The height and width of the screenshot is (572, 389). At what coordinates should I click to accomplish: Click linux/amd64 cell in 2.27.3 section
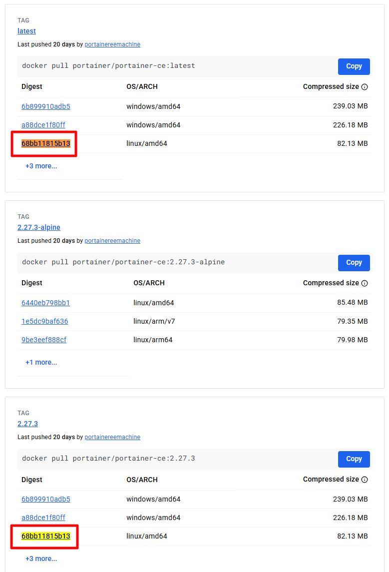point(146,536)
